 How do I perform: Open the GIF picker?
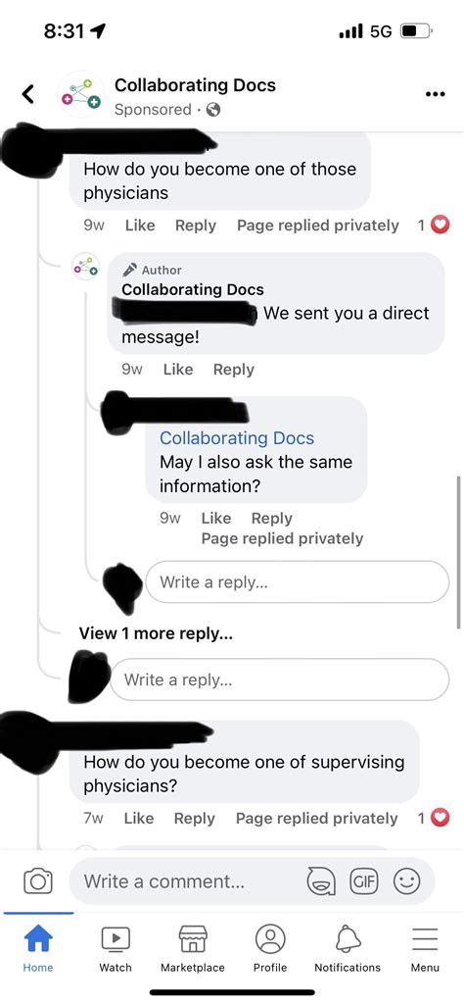363,880
